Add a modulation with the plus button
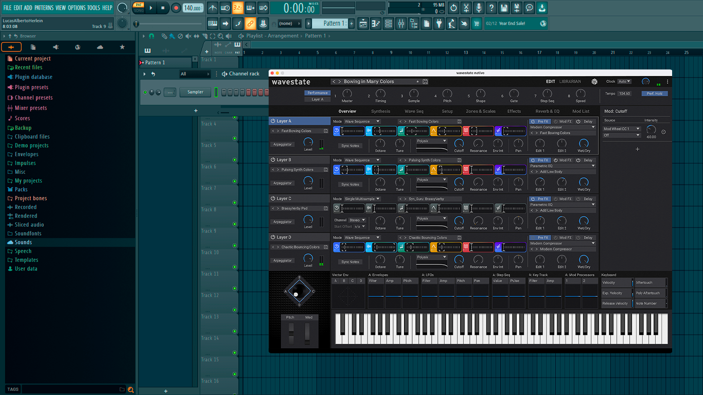Image resolution: width=703 pixels, height=395 pixels. click(x=637, y=149)
